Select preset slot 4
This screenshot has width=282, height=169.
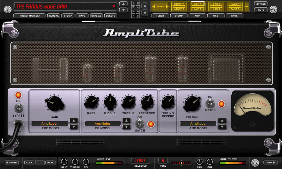click(138, 7)
